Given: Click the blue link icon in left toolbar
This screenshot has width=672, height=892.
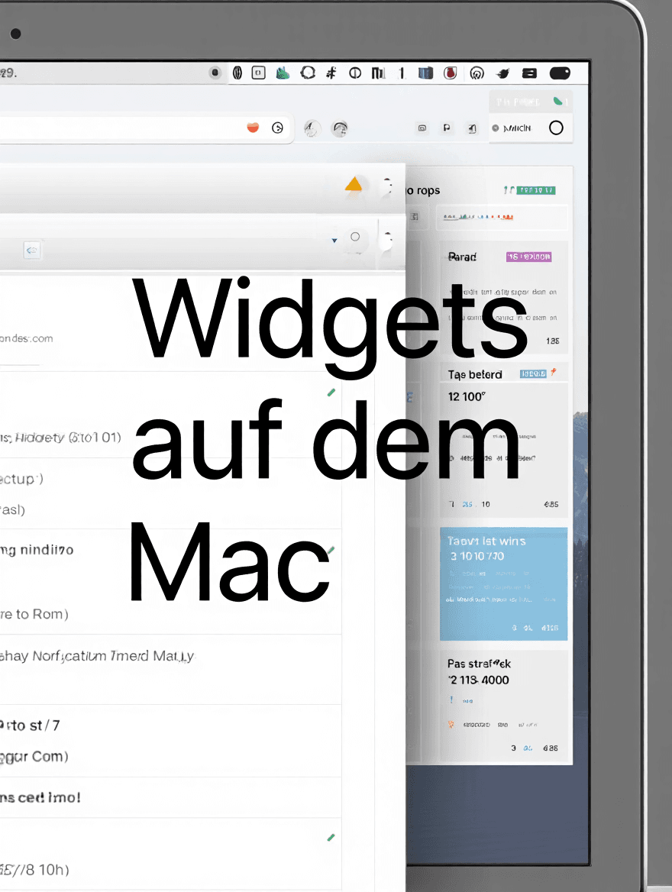Looking at the screenshot, I should point(32,250).
